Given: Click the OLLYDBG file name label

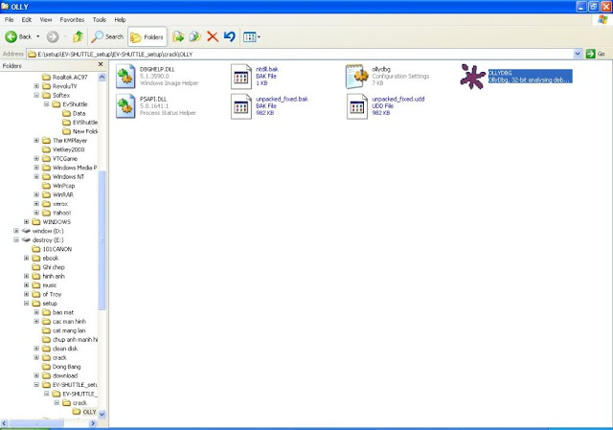Looking at the screenshot, I should tap(500, 73).
